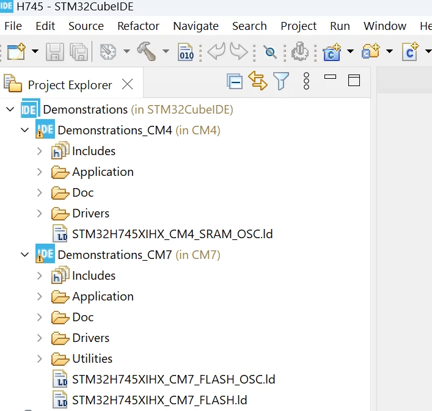Viewport: 432px width, 411px height.
Task: Toggle Link with Editor in Project Explorer
Action: pyautogui.click(x=258, y=81)
